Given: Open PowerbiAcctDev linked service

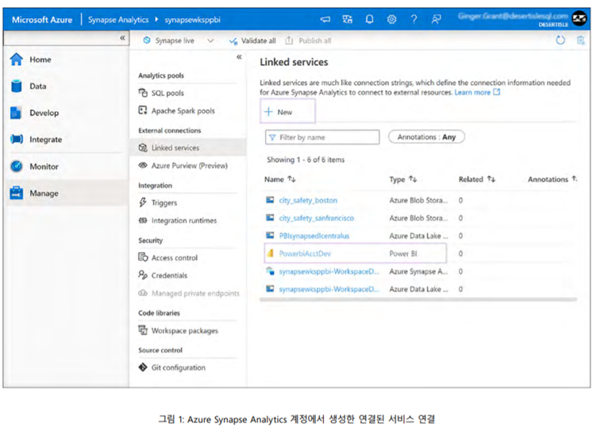Looking at the screenshot, I should [305, 254].
